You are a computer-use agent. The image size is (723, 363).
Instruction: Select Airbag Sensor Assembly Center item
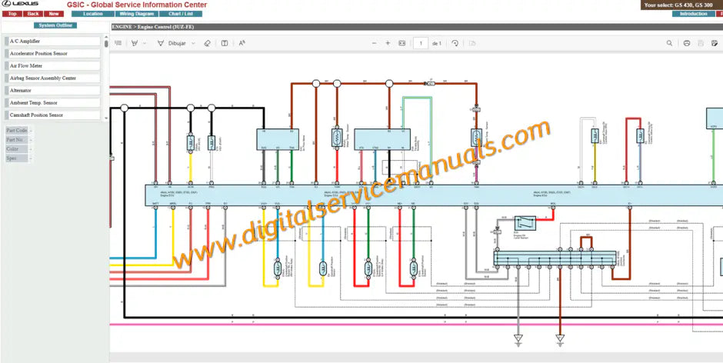click(52, 78)
